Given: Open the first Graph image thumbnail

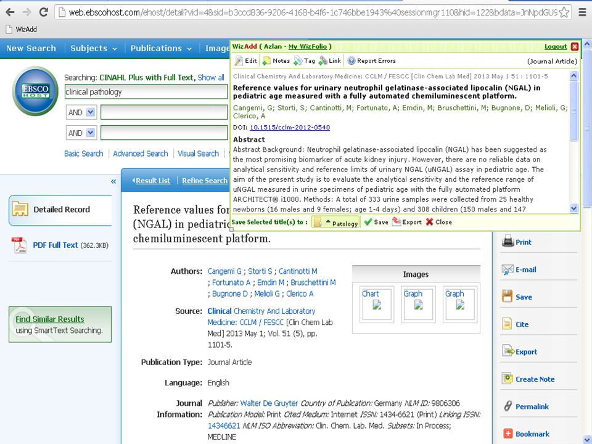Looking at the screenshot, I should click(418, 304).
